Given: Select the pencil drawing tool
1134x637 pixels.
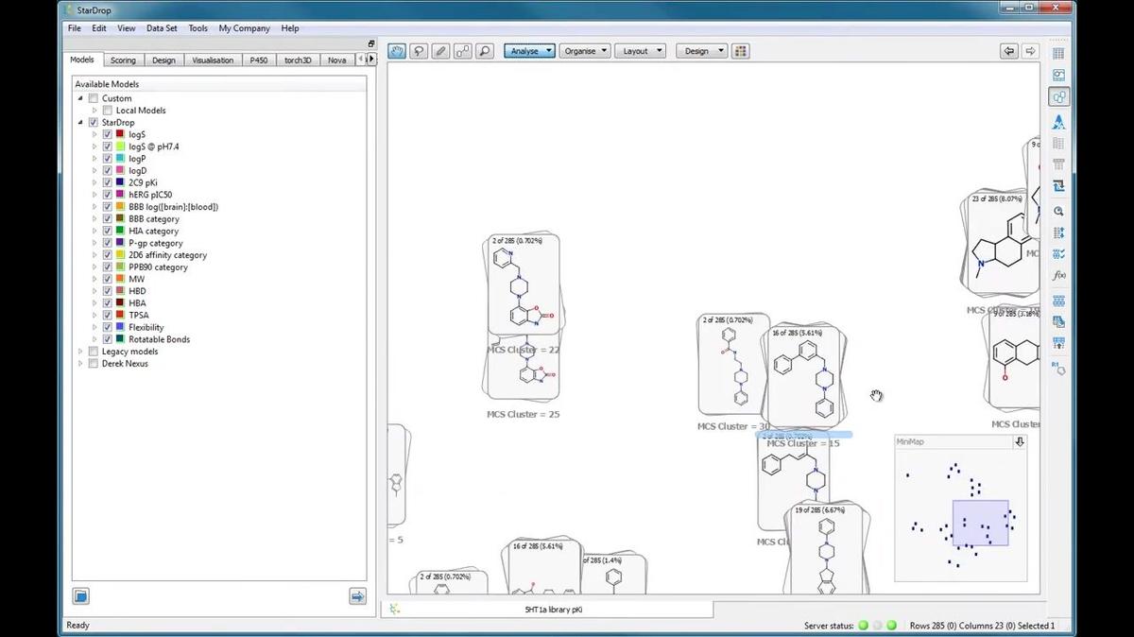Looking at the screenshot, I should point(440,50).
